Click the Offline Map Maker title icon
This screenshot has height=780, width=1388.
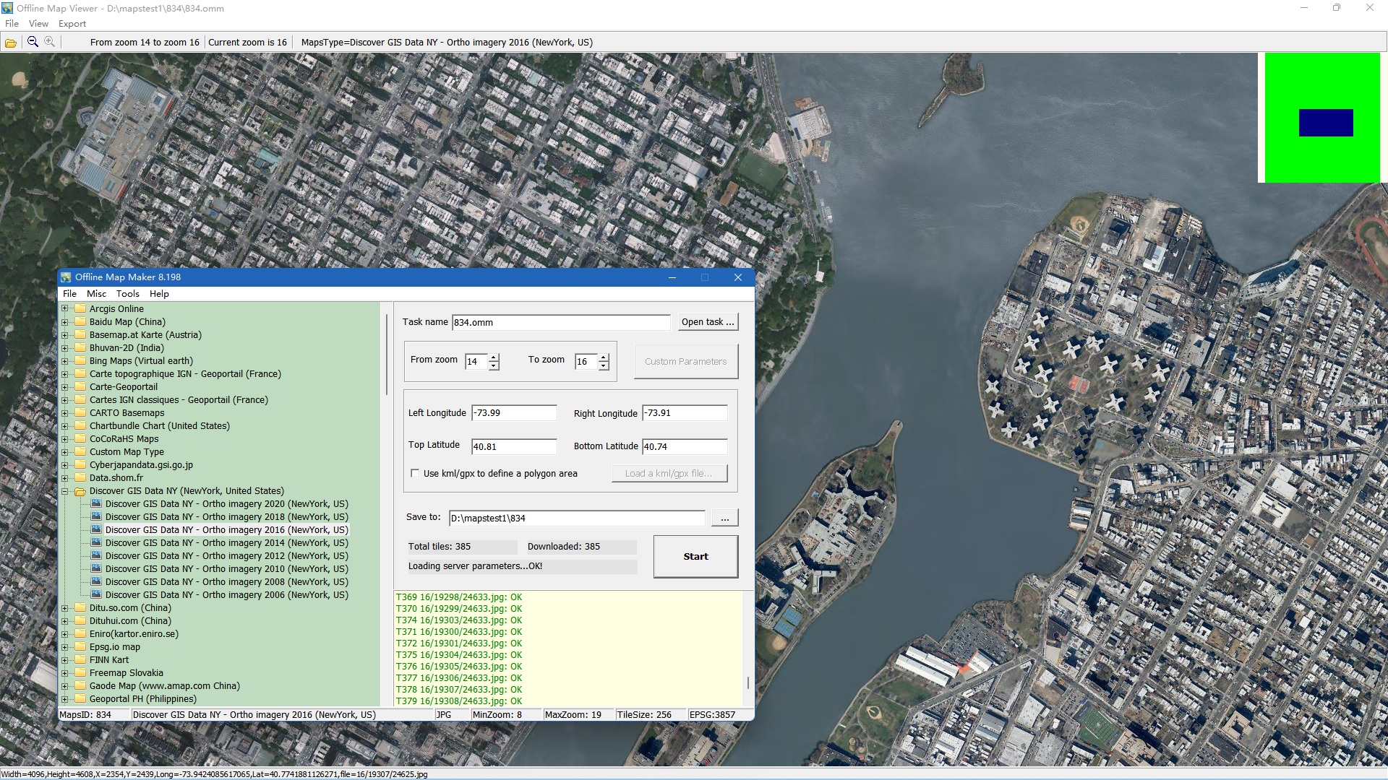point(67,277)
